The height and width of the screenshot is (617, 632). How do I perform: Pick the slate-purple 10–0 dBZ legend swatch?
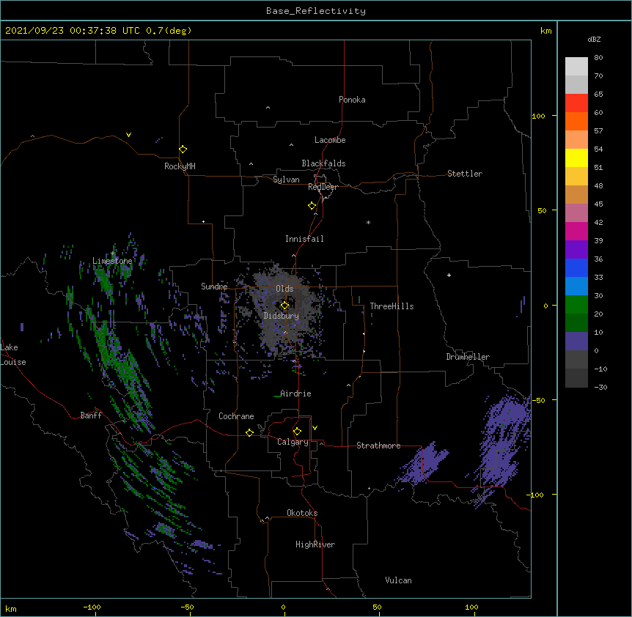pos(576,341)
